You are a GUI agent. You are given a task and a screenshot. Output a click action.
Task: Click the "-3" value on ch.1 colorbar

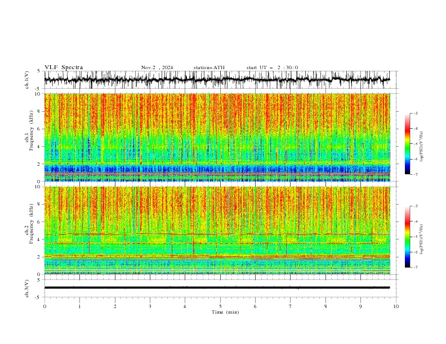click(x=416, y=113)
